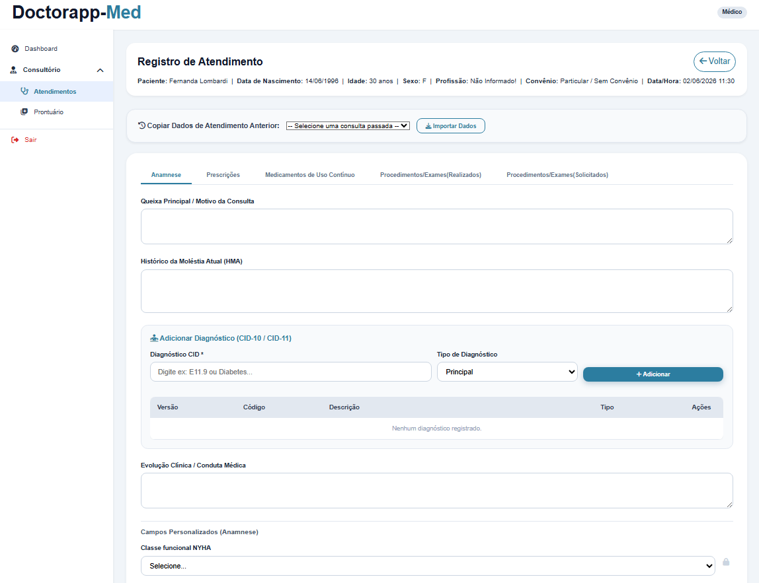Click the Consultório doctor icon
Viewport: 759px width, 583px height.
tap(13, 70)
